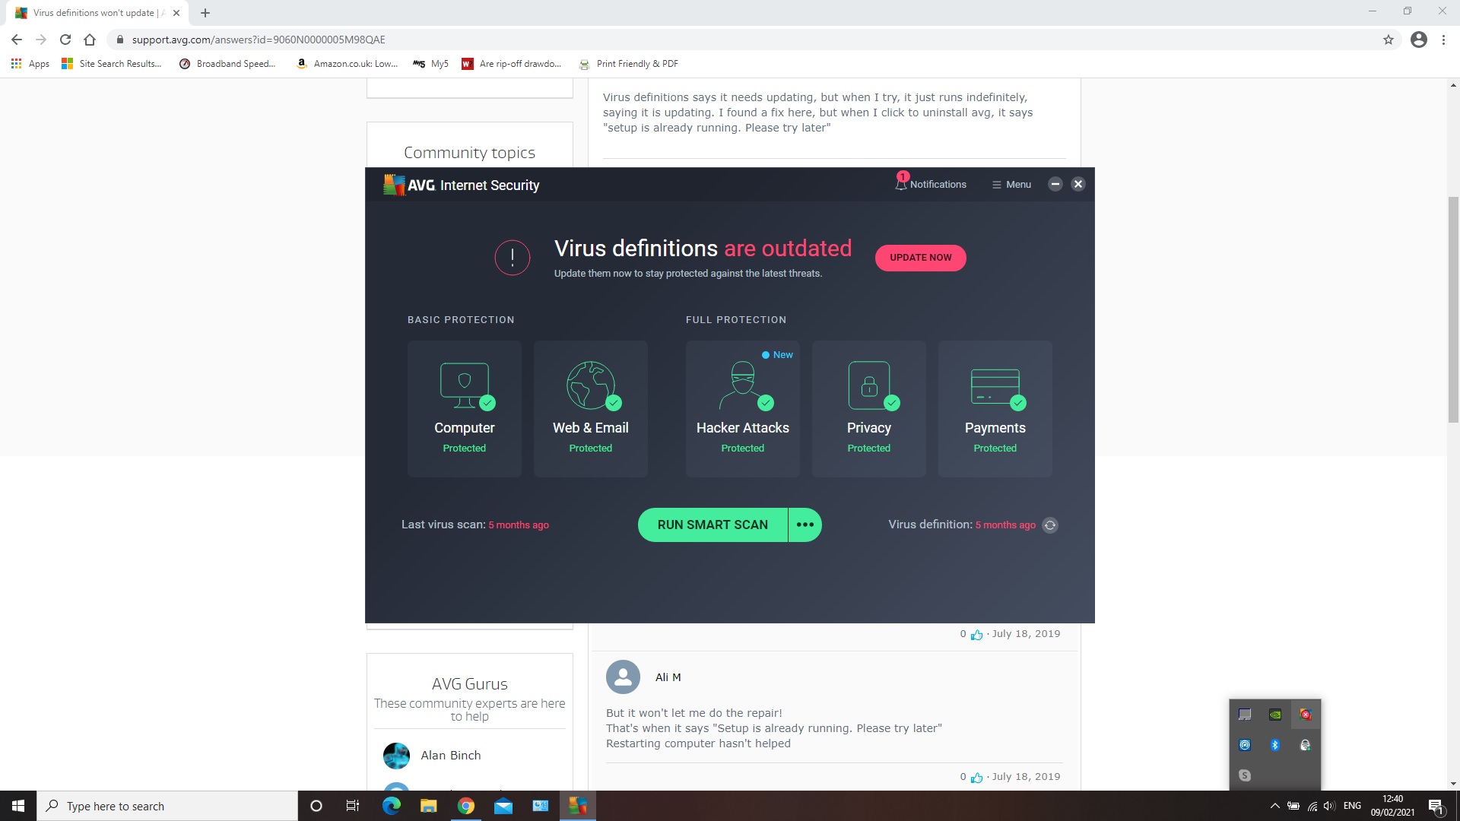Open Chrome's three-dot browser menu
The height and width of the screenshot is (821, 1460).
(1444, 40)
